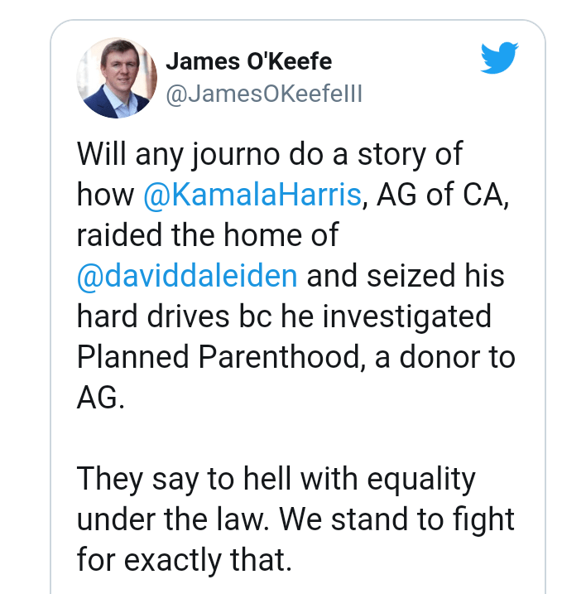This screenshot has height=594, width=586.
Task: Follow the @KamalaHarris mention link
Action: (x=252, y=195)
